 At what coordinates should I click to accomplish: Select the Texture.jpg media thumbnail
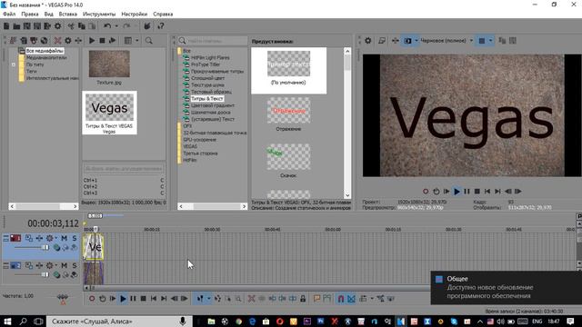tap(109, 64)
